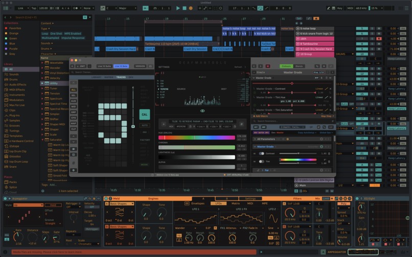Open the None quantization dropdown

click(89, 8)
